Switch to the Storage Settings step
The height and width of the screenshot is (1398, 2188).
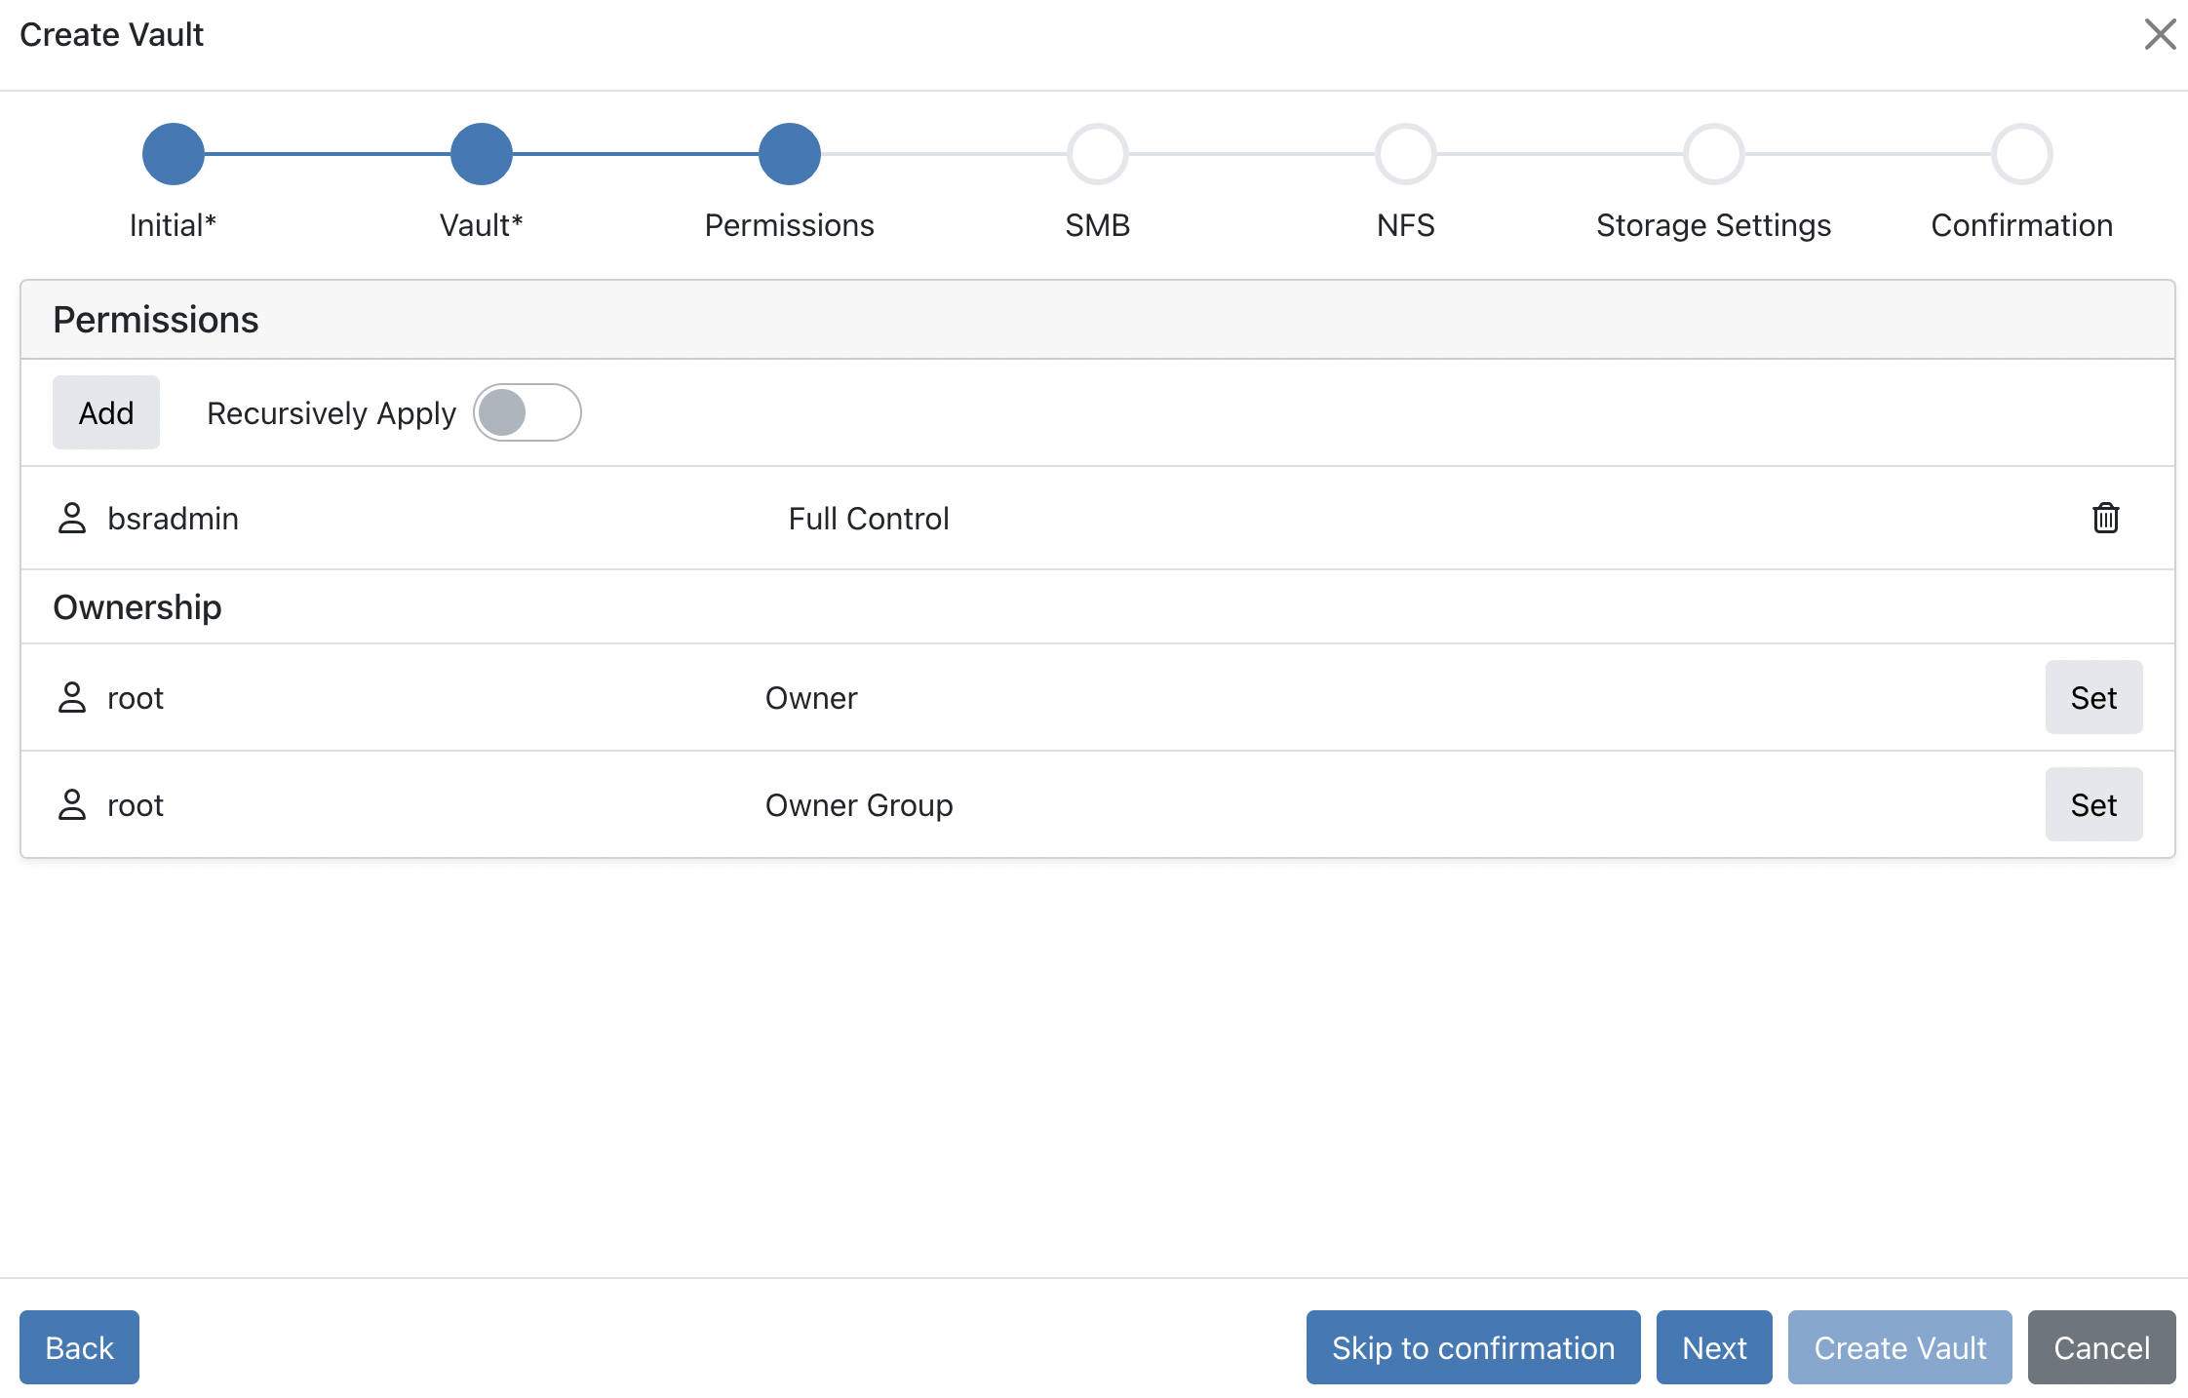click(1714, 154)
